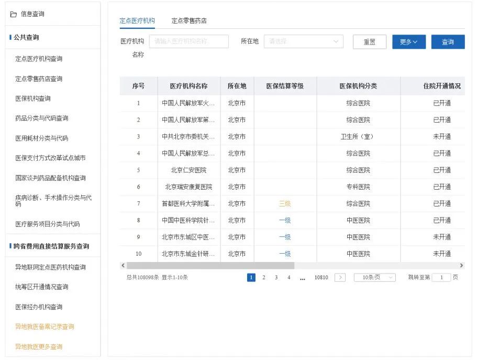The height and width of the screenshot is (360, 477).
Task: Click 首都医科大学附属… in row 7
Action: (188, 204)
